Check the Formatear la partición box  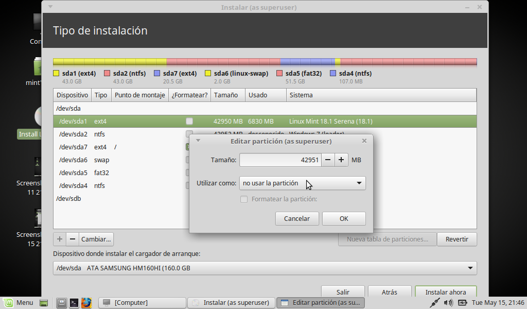coord(244,199)
